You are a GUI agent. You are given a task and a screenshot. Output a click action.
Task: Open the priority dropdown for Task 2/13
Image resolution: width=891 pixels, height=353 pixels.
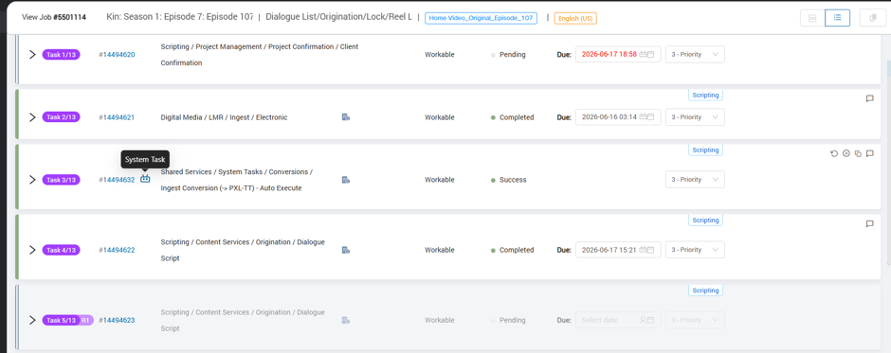[x=695, y=117]
